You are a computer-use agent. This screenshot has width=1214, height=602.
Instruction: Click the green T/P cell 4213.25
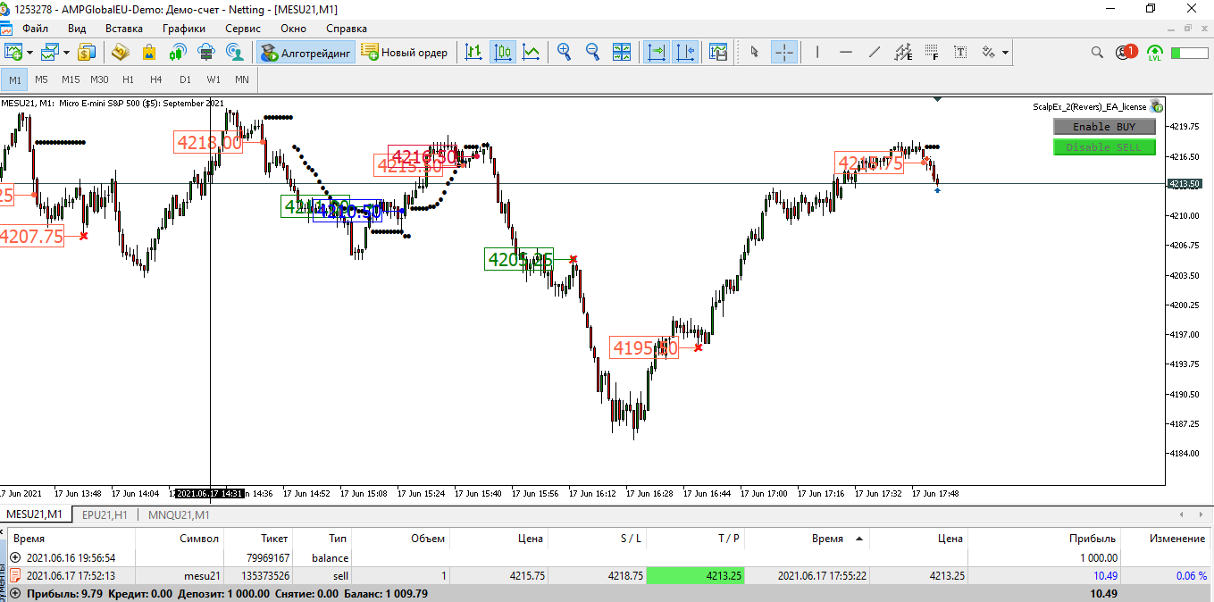[694, 576]
